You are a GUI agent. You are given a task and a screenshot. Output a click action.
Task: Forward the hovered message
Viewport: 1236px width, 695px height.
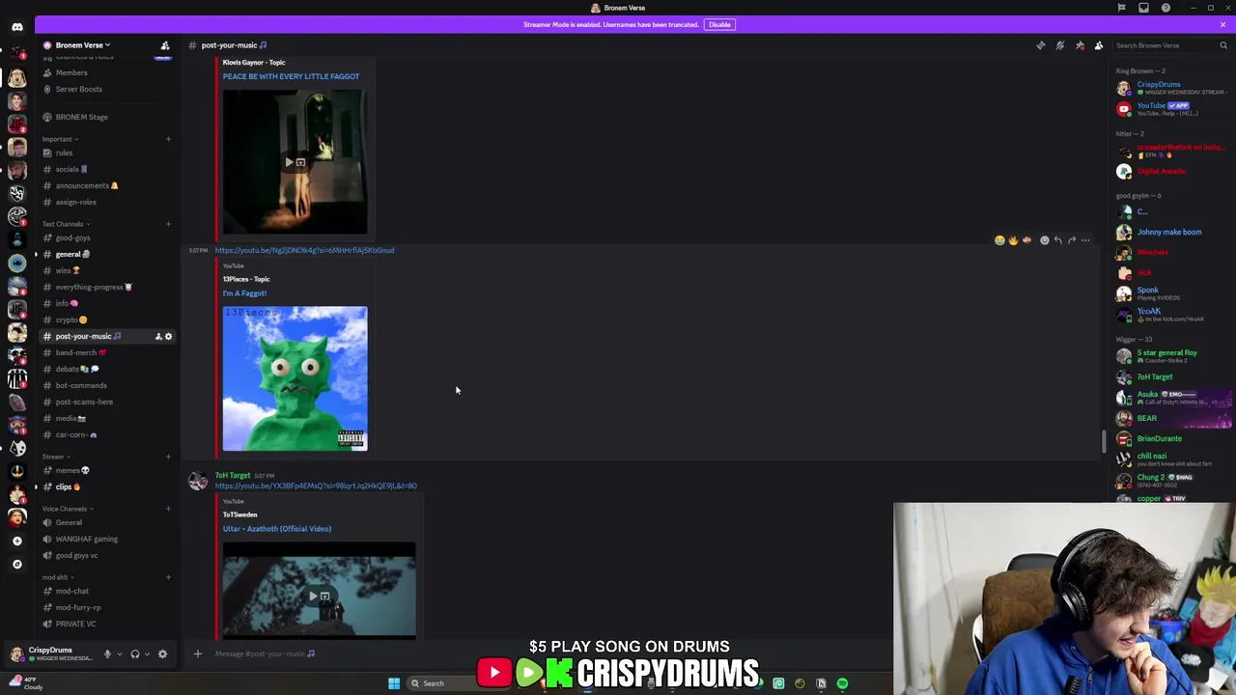point(1071,240)
